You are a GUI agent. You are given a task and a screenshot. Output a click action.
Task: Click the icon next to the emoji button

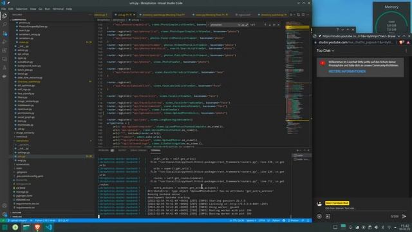click(328, 217)
